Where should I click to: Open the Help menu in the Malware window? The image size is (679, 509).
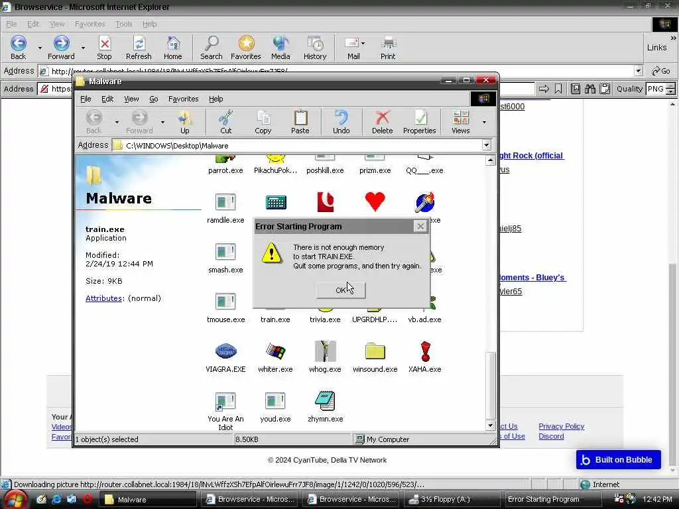coord(216,99)
